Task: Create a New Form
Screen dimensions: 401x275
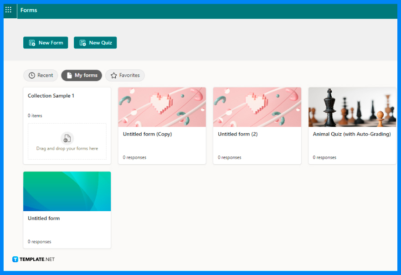Action: tap(46, 42)
